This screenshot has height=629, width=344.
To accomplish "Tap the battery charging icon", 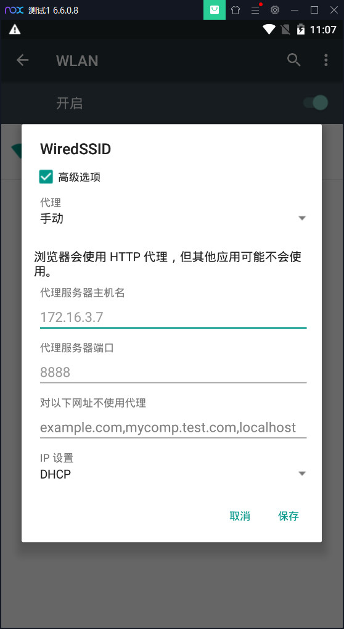I will (301, 29).
